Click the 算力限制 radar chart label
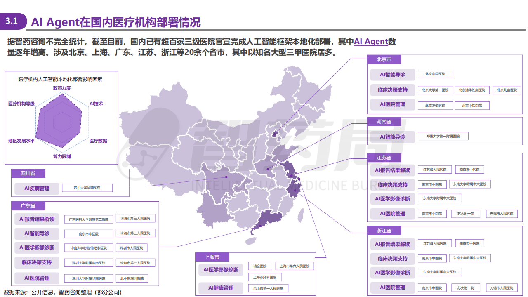Image resolution: width=528 pixels, height=297 pixels. [x=62, y=156]
